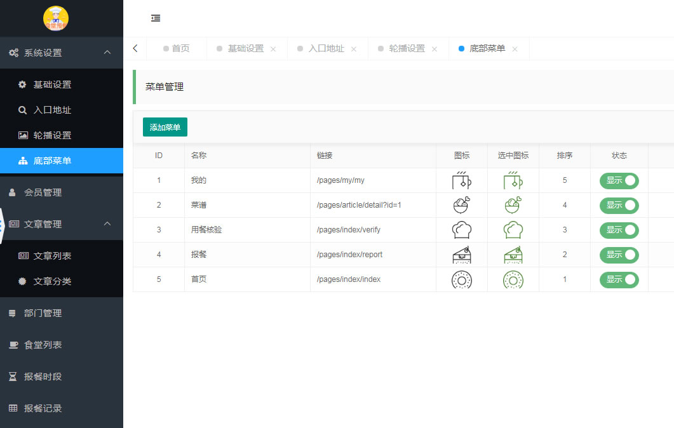Image resolution: width=674 pixels, height=428 pixels.
Task: Toggle 显示 switch for 用餐核验 row
Action: (619, 230)
